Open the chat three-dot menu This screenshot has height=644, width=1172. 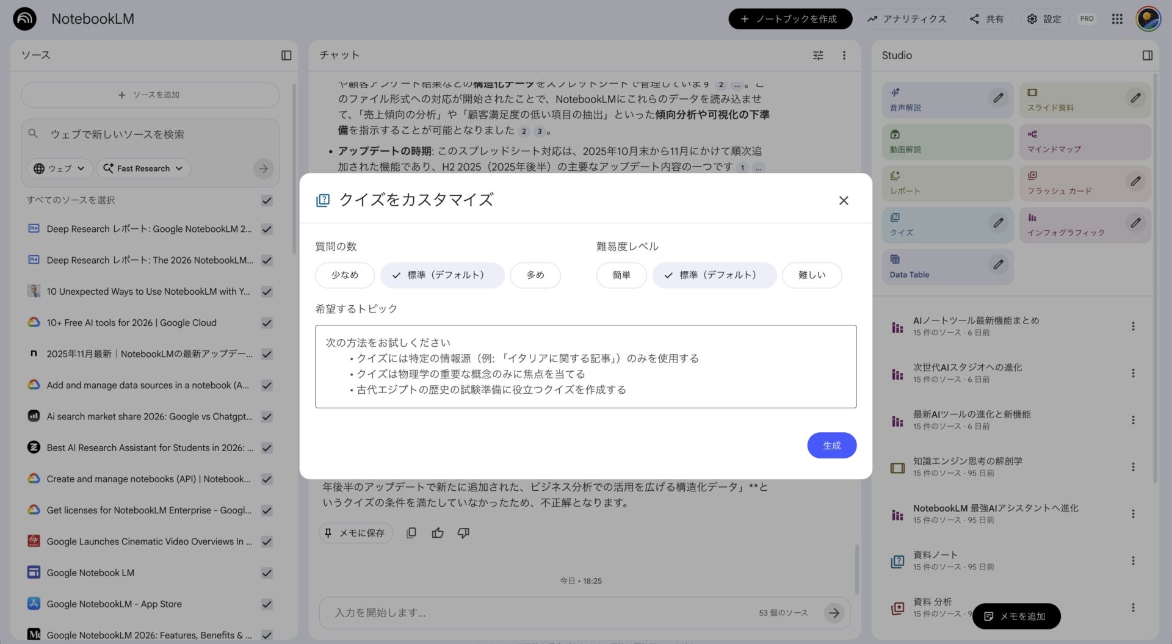coord(844,55)
